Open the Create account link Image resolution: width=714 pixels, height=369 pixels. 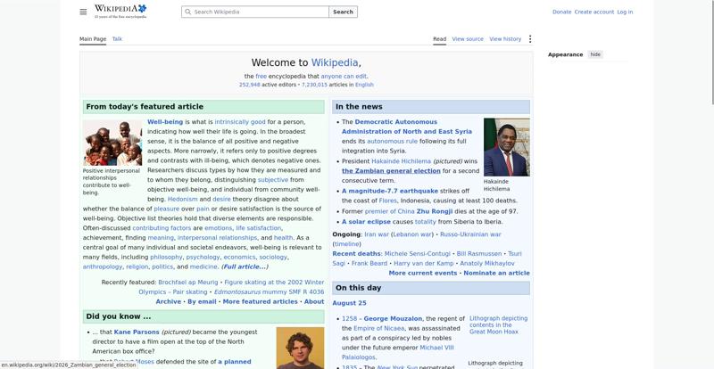point(594,12)
